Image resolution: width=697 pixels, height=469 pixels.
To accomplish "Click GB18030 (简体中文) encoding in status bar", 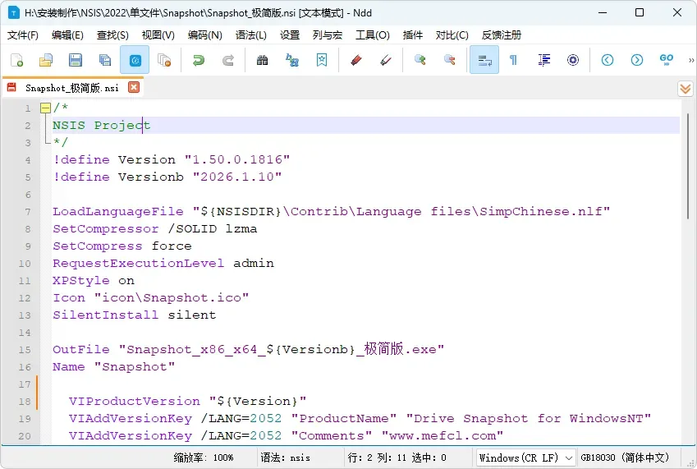I will 625,458.
